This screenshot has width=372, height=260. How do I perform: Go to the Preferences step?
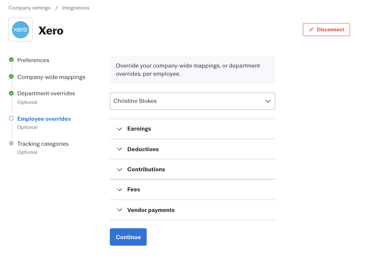click(33, 60)
